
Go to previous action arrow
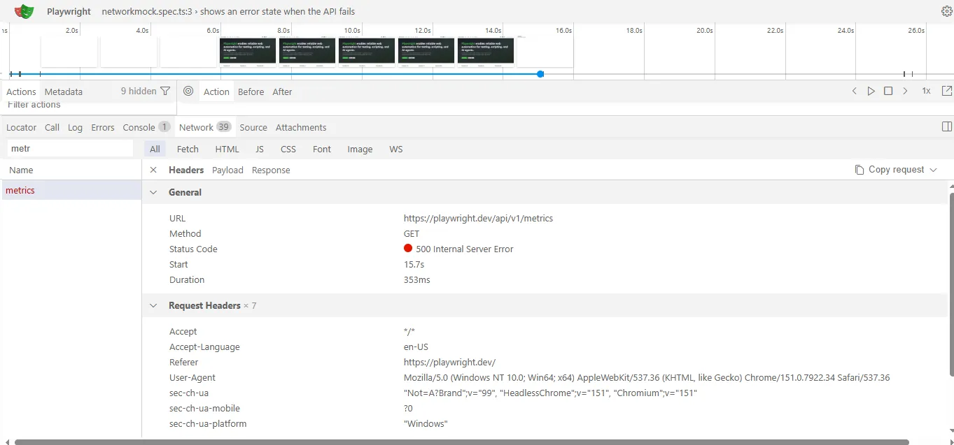pos(854,91)
